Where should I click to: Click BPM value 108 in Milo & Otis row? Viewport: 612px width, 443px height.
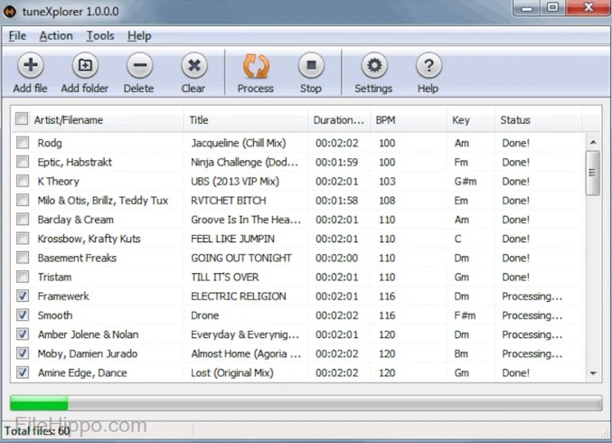coord(387,200)
